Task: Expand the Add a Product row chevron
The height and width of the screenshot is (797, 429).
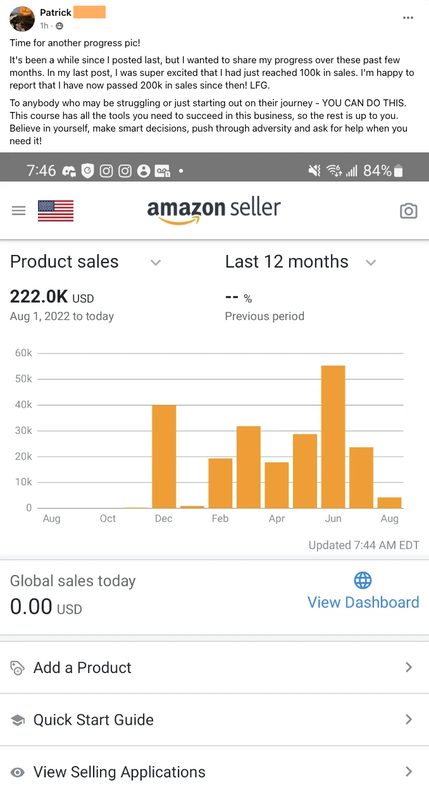Action: (x=409, y=667)
